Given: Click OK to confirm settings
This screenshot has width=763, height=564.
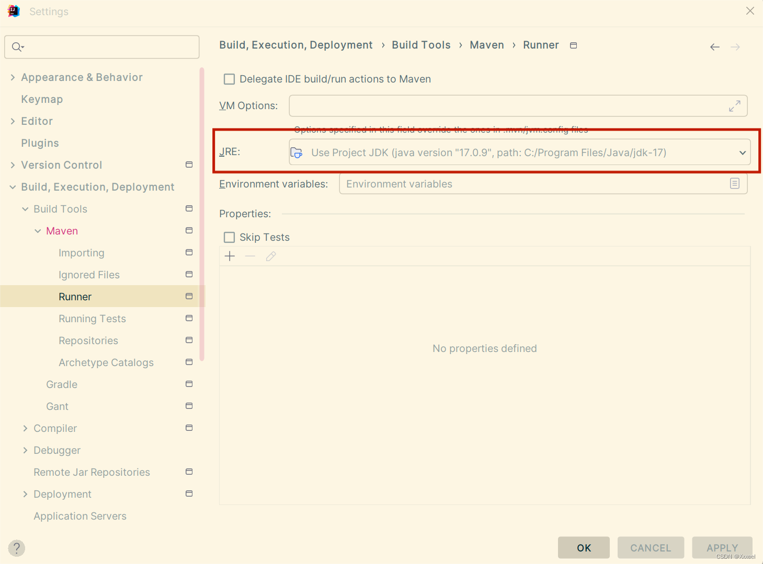Looking at the screenshot, I should (x=584, y=548).
